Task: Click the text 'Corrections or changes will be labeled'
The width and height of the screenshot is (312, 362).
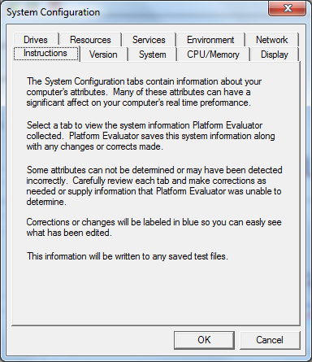Action: pyautogui.click(x=154, y=227)
